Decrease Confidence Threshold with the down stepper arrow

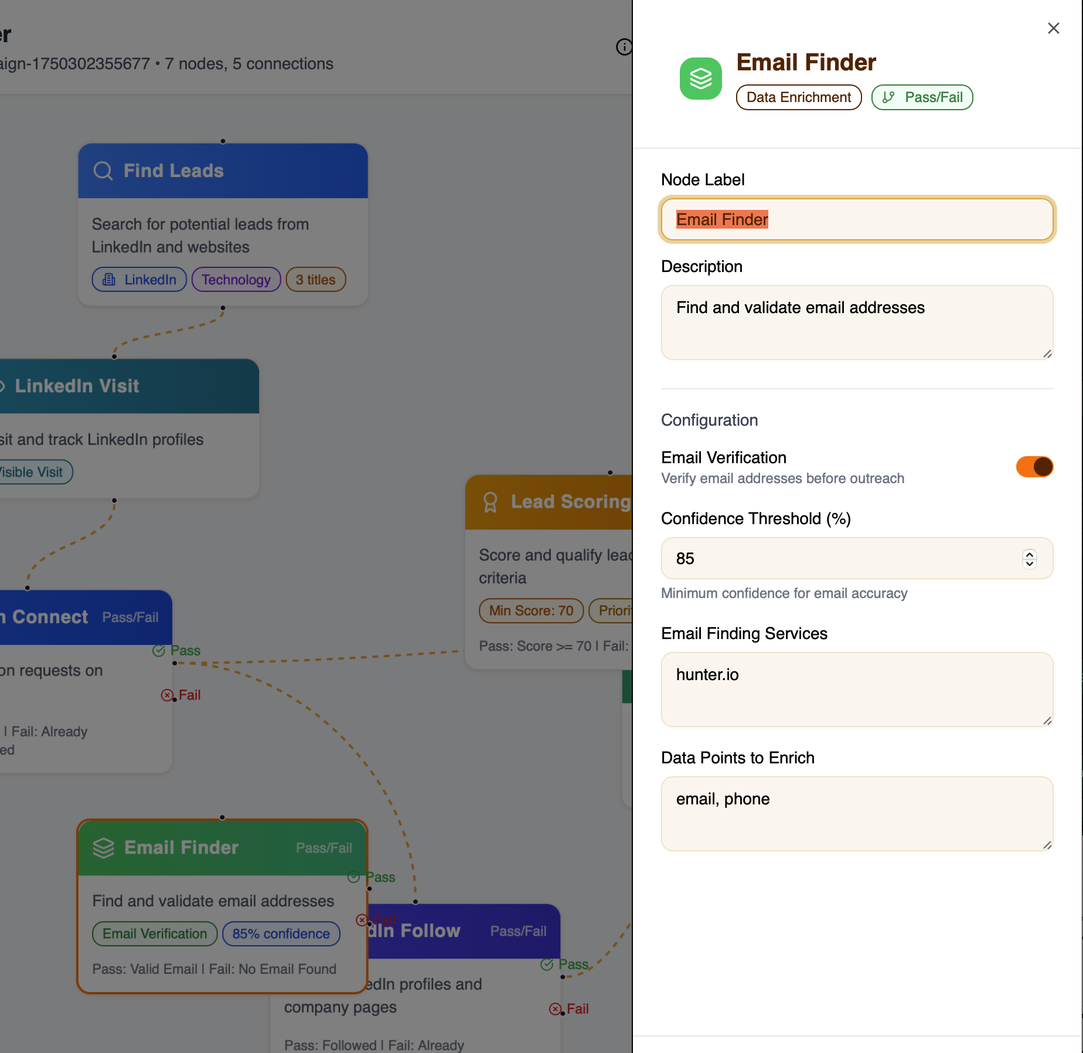(1028, 564)
